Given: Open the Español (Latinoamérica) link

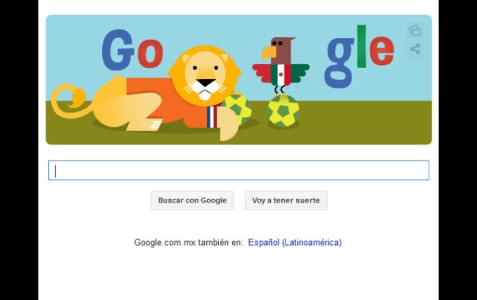Looking at the screenshot, I should pyautogui.click(x=295, y=242).
